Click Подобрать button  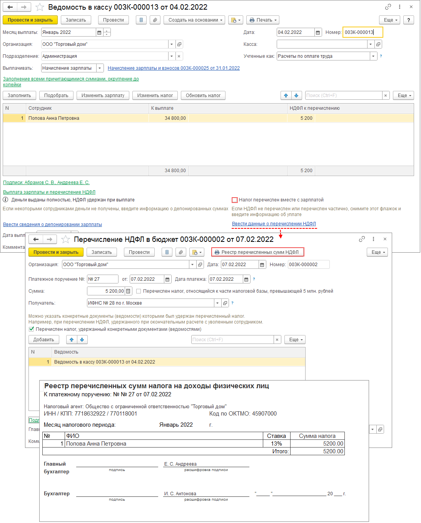point(56,96)
